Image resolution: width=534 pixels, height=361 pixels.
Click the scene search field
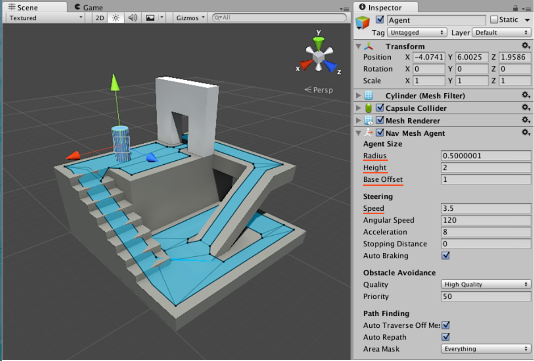[x=279, y=18]
